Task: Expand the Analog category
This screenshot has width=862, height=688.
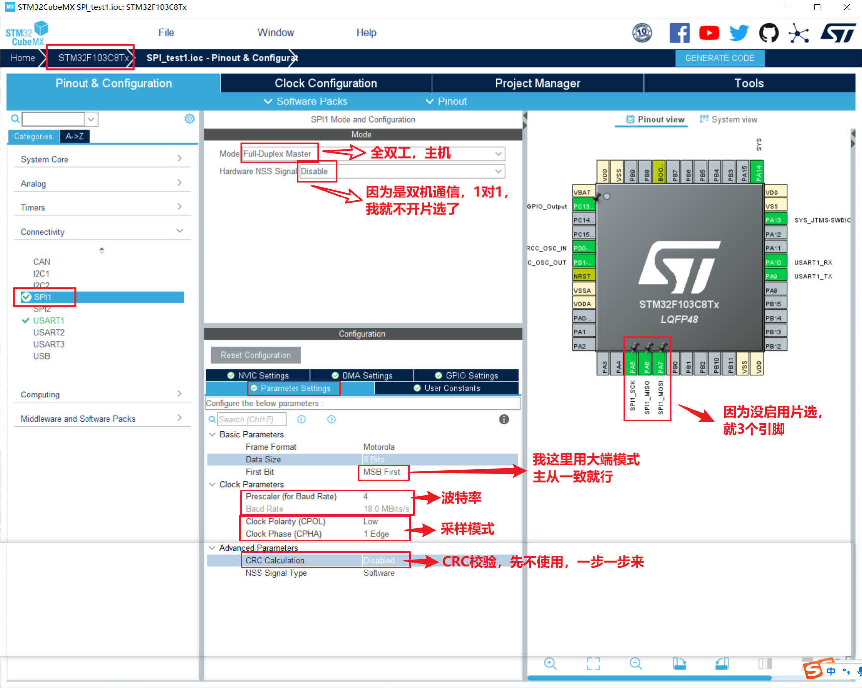Action: (x=102, y=184)
